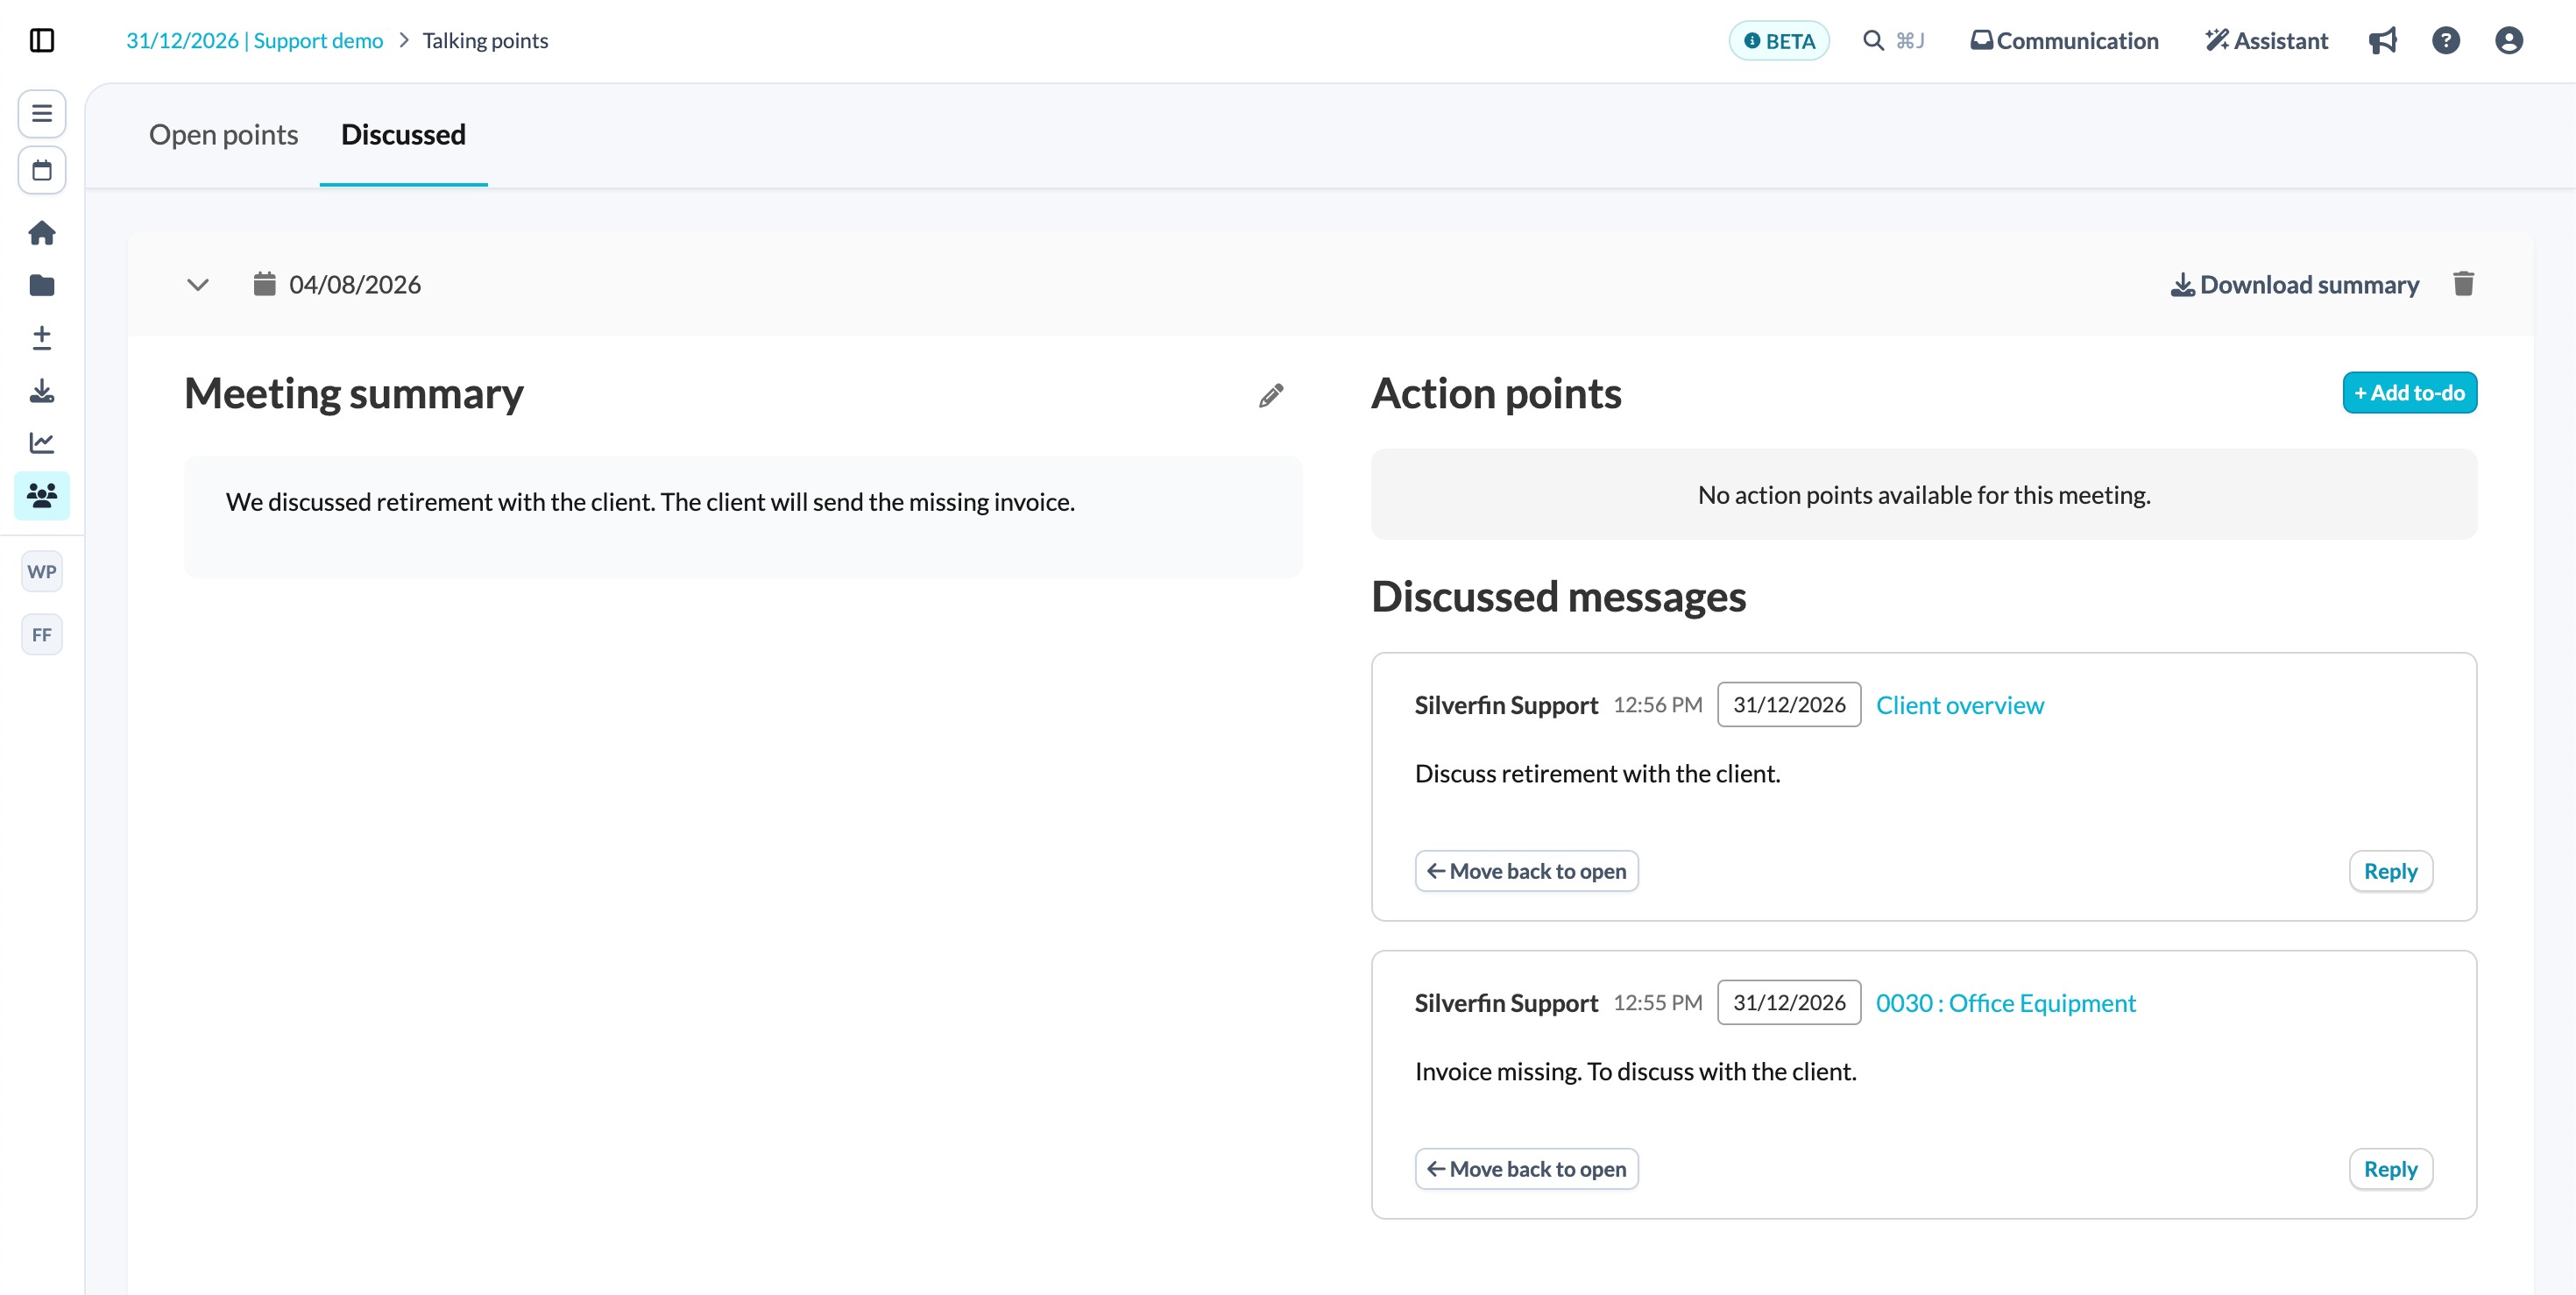Screen dimensions: 2576x1295
Task: Open the user profile avatar icon
Action: point(2509,41)
